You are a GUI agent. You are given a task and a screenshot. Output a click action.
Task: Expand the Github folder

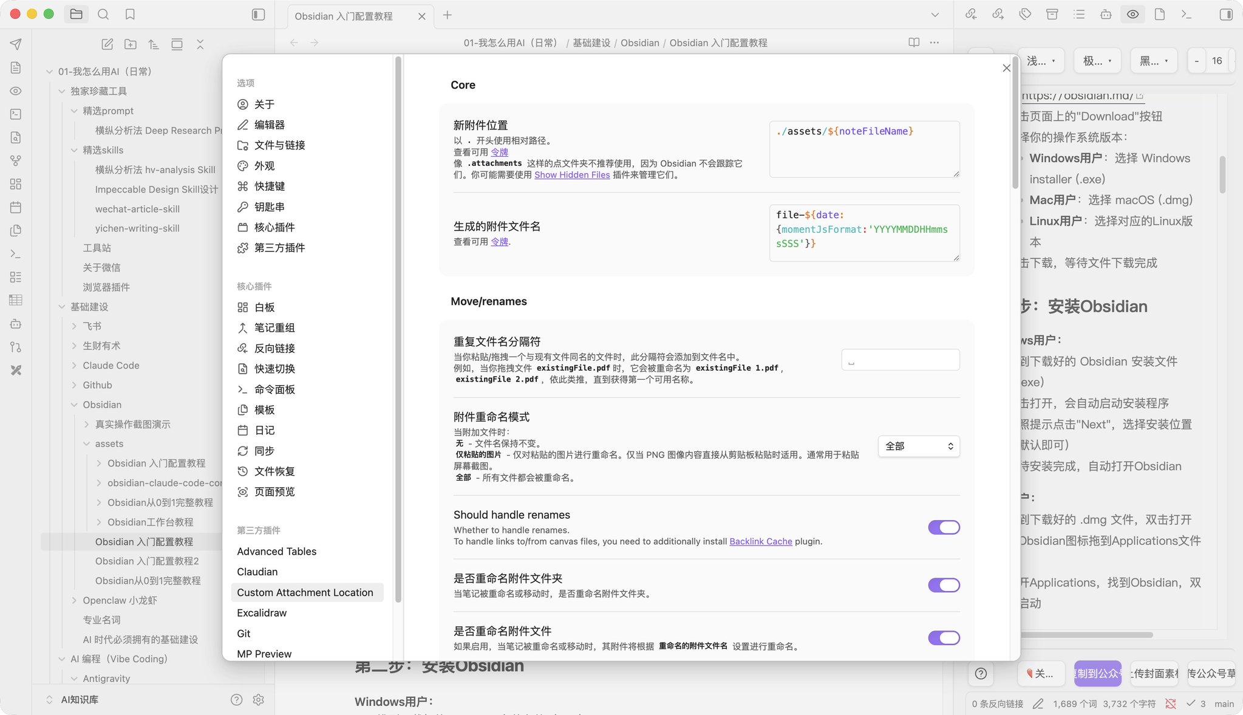click(74, 385)
